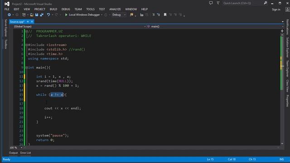The image size is (290, 163).
Task: Open the undo history dropdown arrow
Action: coord(53,15)
